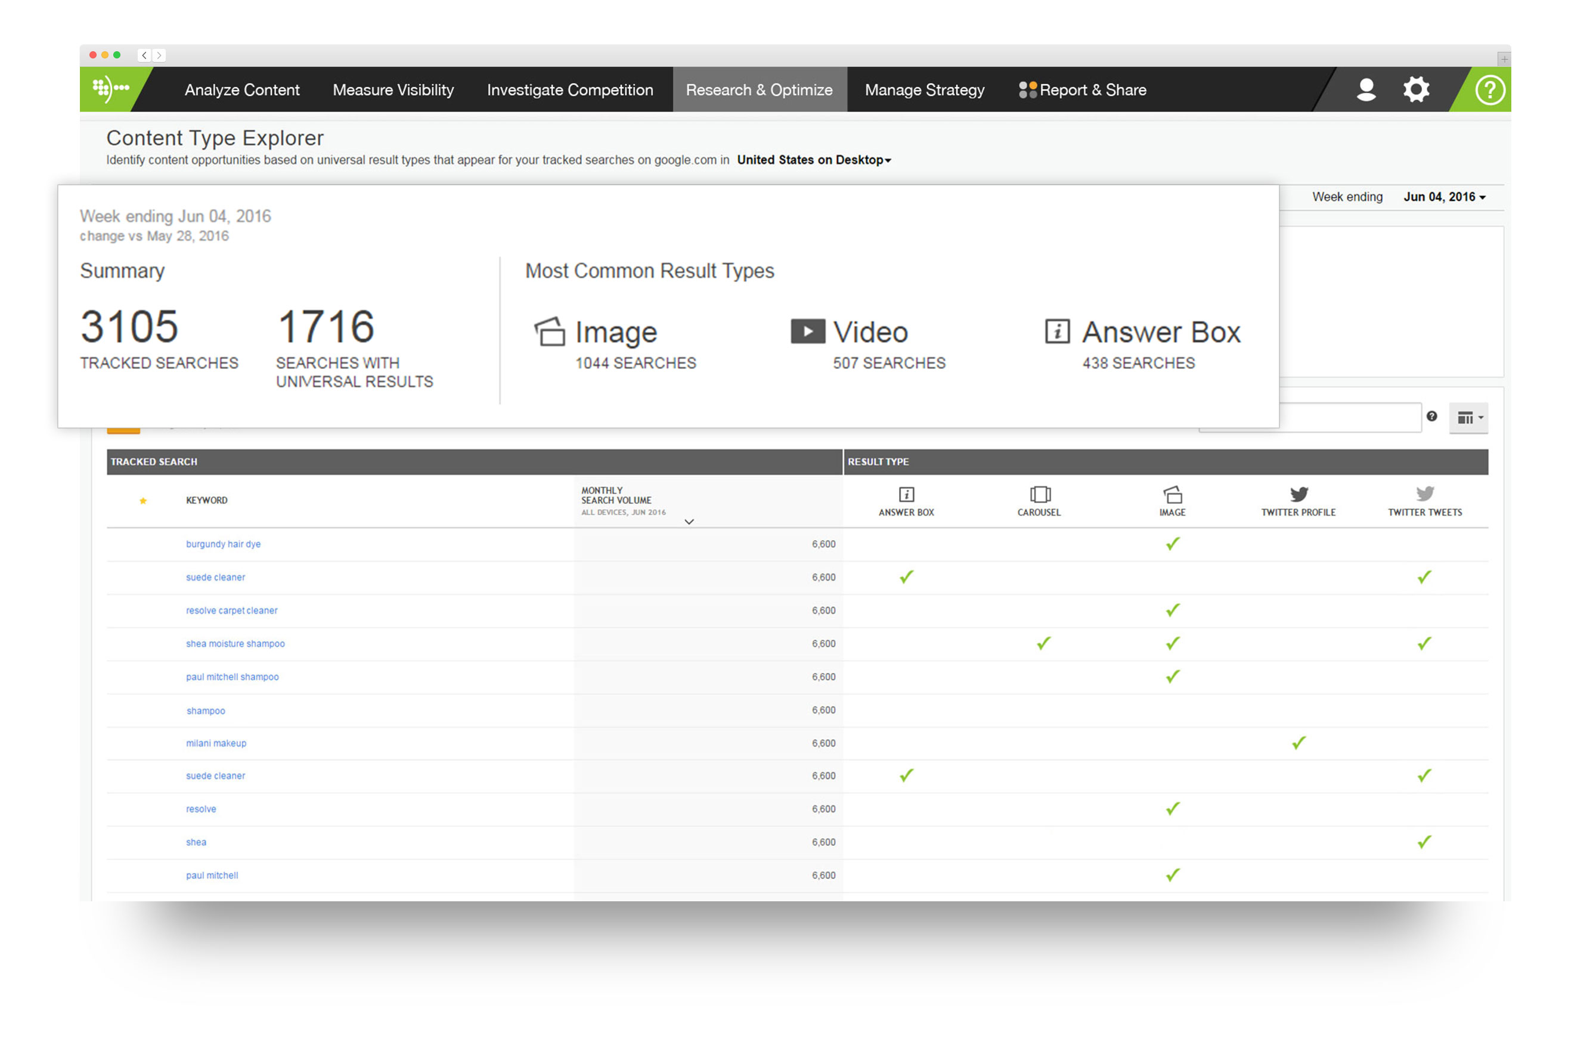Click Twitter Profile checkmark for milani makeup

(x=1298, y=743)
